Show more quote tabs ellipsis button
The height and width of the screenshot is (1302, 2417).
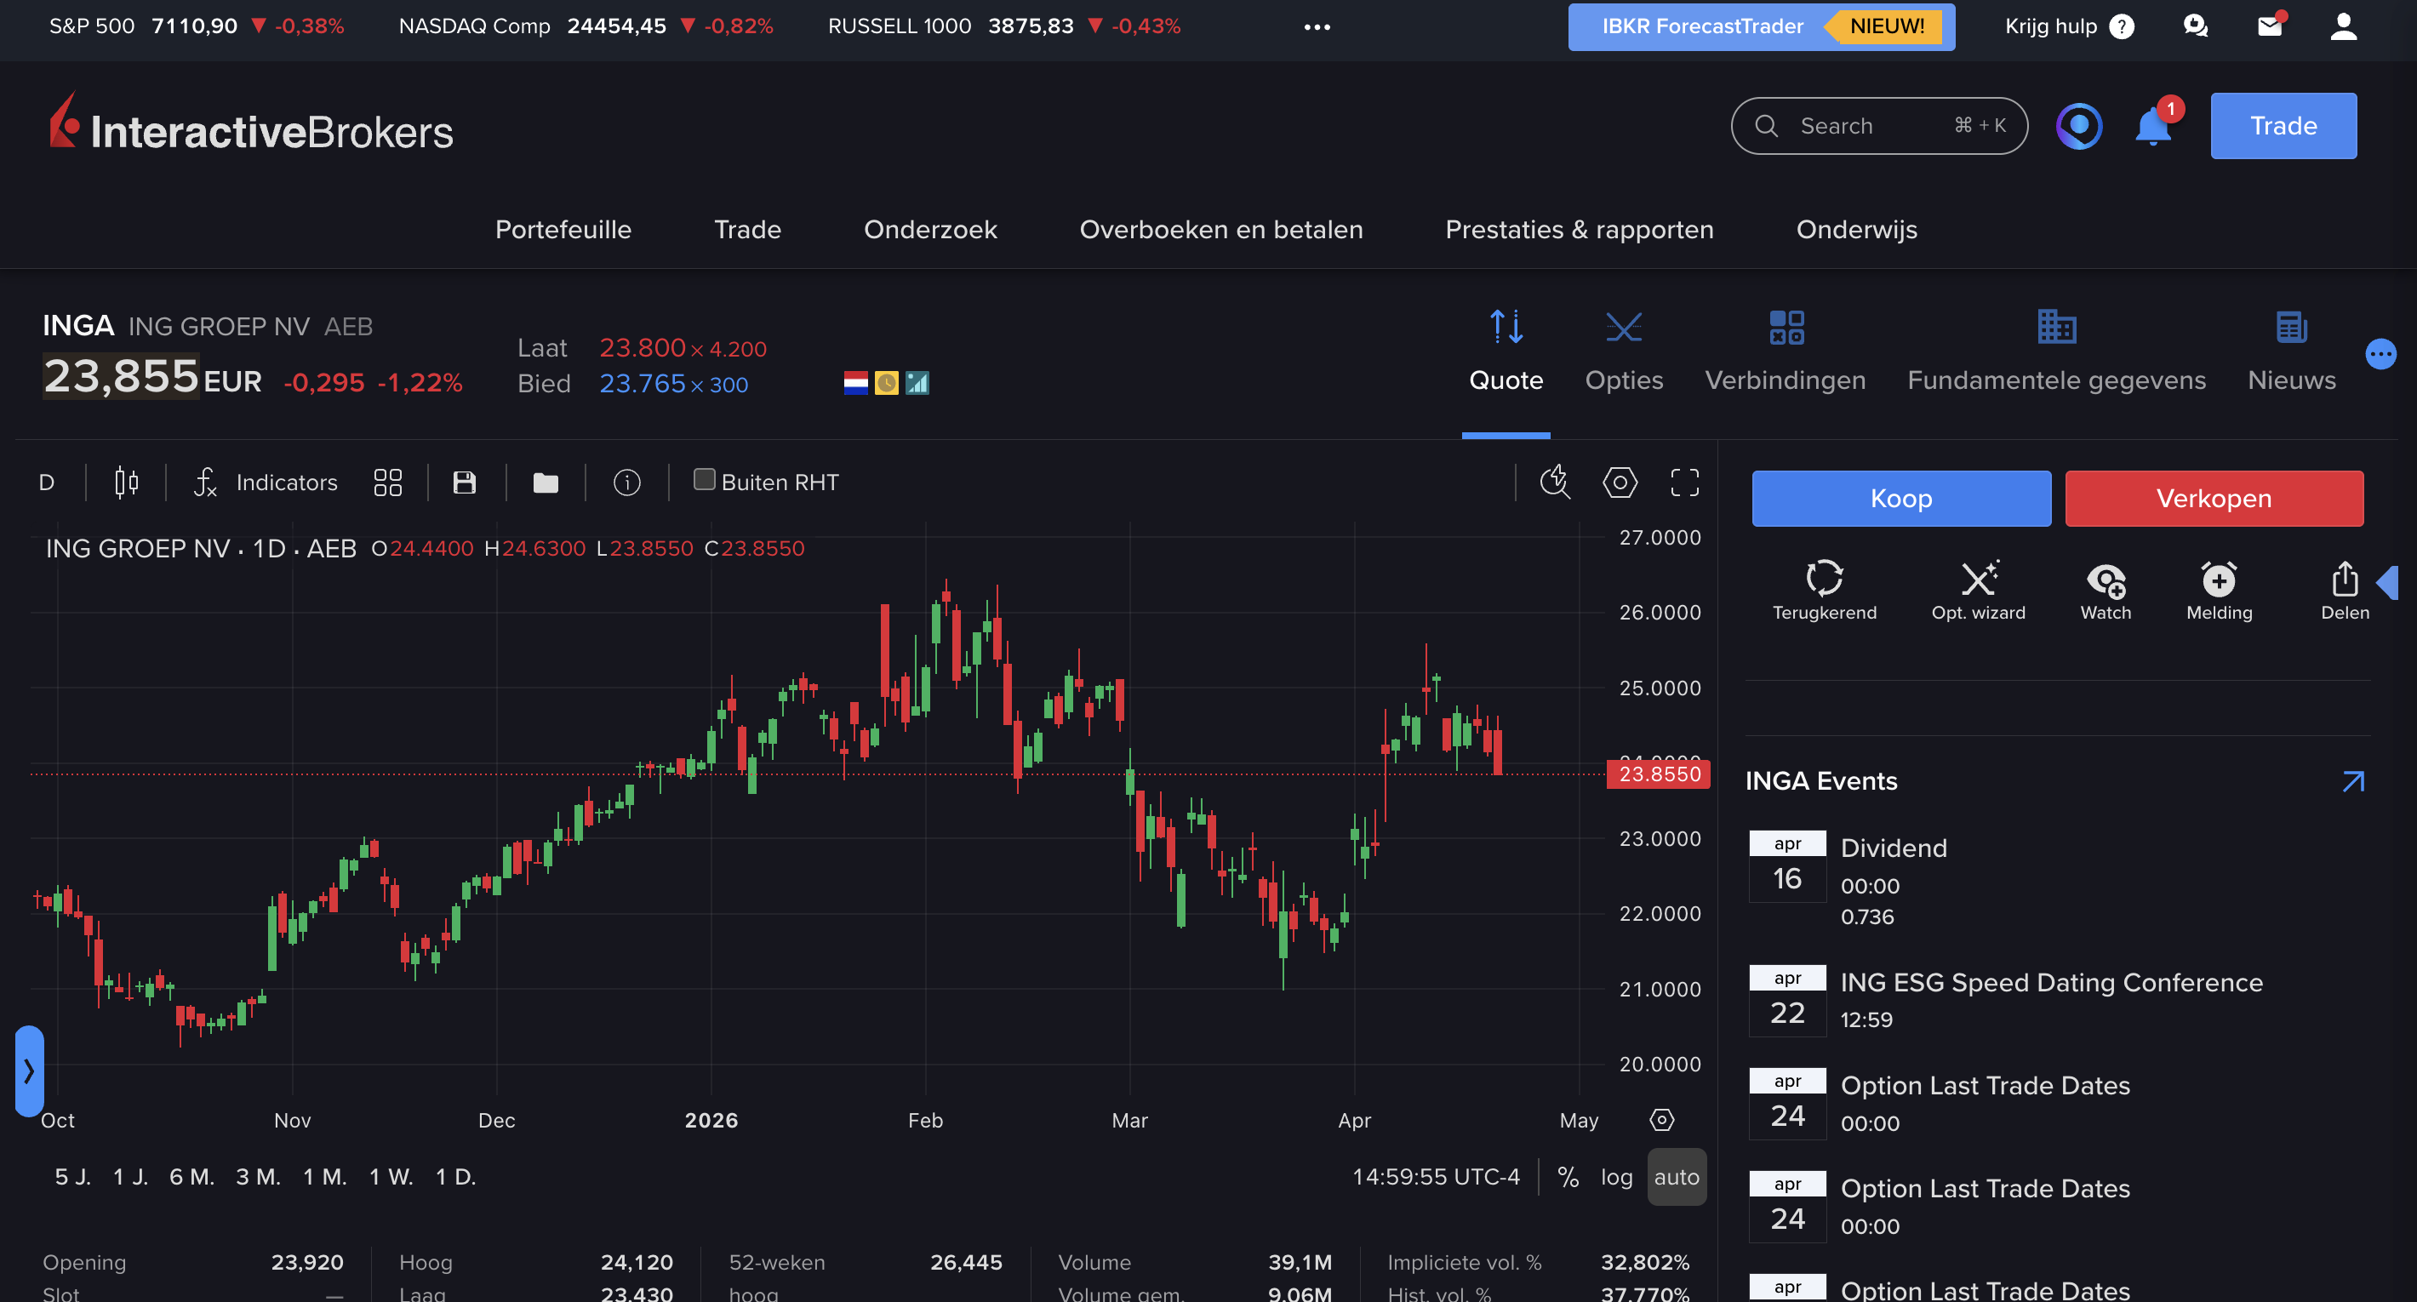2381,355
